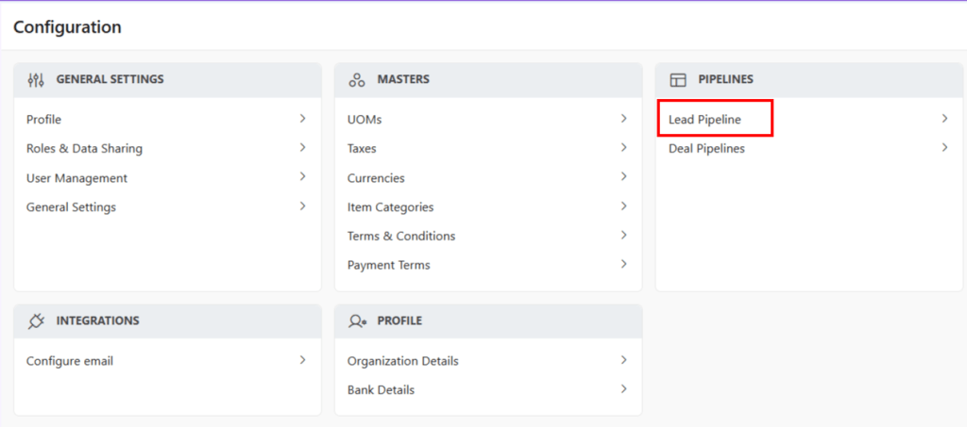This screenshot has height=427, width=967.
Task: Click the Integrations plug icon
Action: 36,320
